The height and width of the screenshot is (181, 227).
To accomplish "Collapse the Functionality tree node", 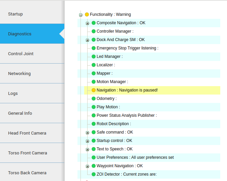I will tap(80, 15).
